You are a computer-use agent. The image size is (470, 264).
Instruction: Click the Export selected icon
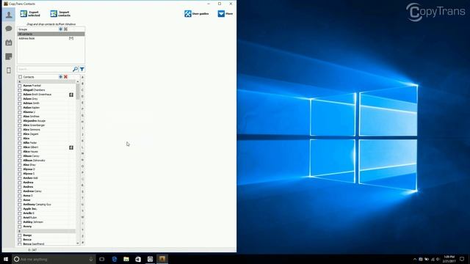pyautogui.click(x=23, y=13)
